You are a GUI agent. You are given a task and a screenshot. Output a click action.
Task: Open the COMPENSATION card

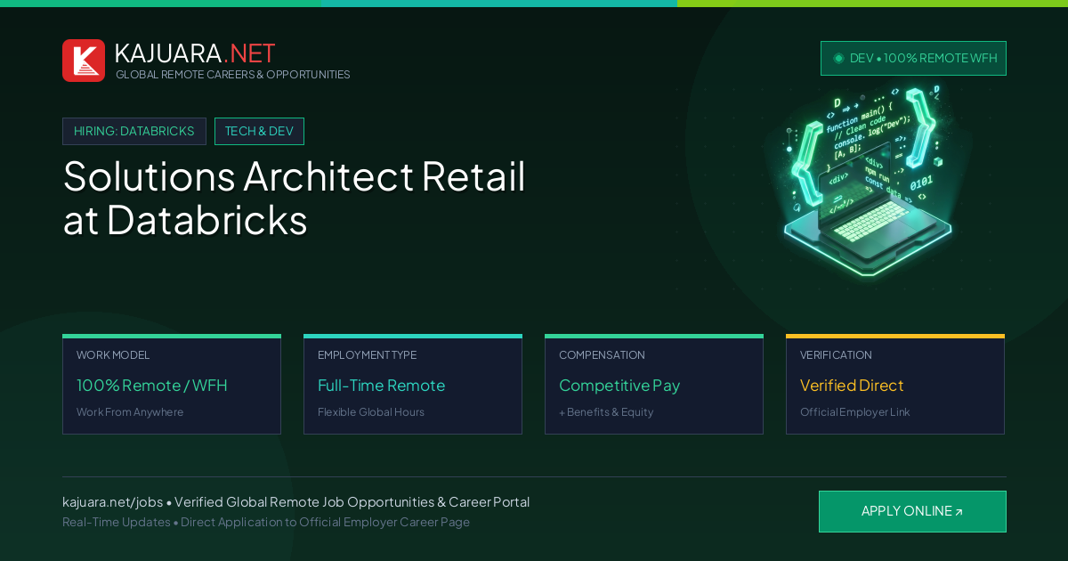coord(654,385)
